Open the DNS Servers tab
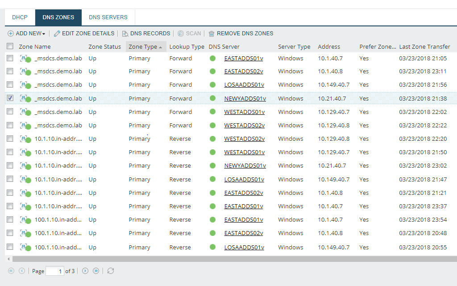This screenshot has height=286, width=457. [x=108, y=17]
